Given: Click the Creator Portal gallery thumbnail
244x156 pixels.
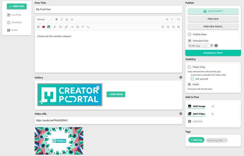Looking at the screenshot, I should (70, 95).
